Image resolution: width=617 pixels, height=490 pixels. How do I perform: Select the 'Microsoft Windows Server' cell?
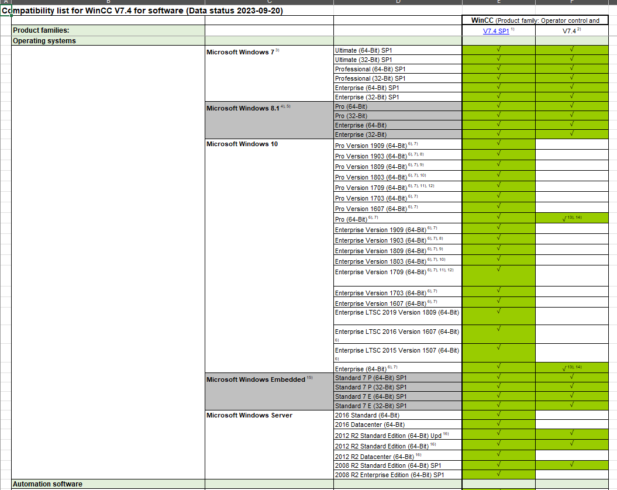269,445
